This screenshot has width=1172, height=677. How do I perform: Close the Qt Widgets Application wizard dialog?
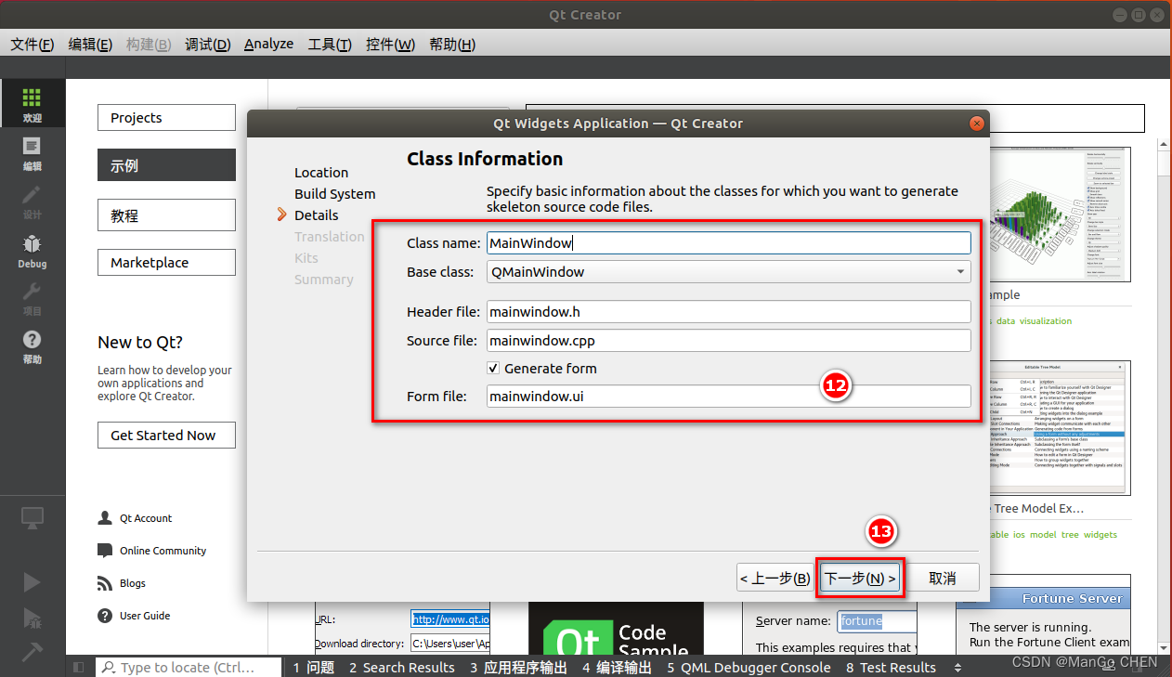(976, 123)
